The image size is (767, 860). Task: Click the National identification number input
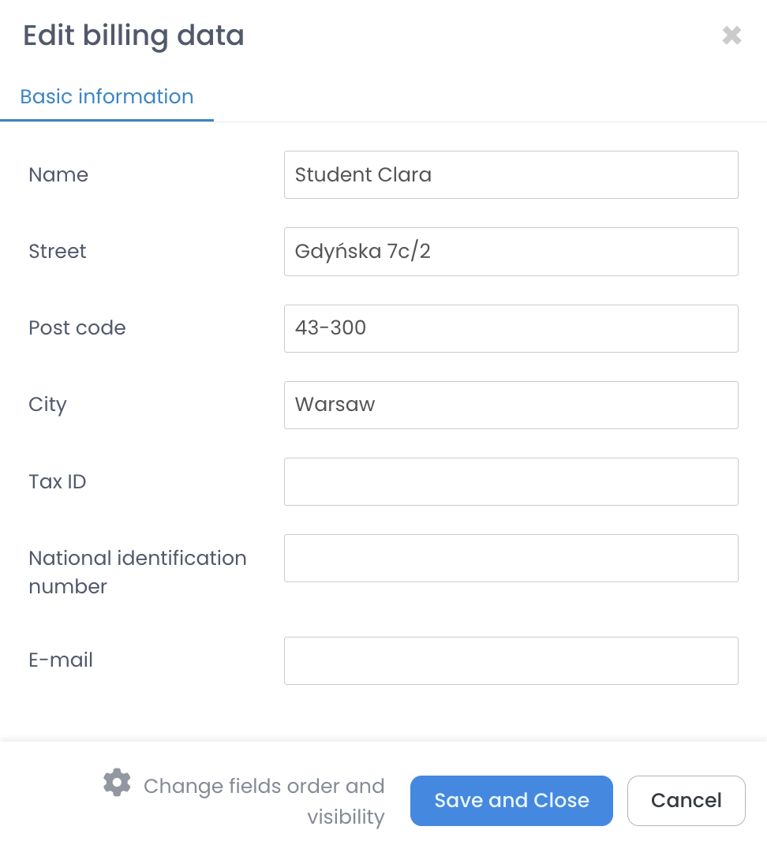511,558
